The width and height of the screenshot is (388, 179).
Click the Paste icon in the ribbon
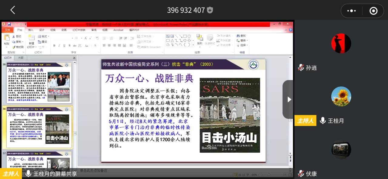[x=7, y=39]
